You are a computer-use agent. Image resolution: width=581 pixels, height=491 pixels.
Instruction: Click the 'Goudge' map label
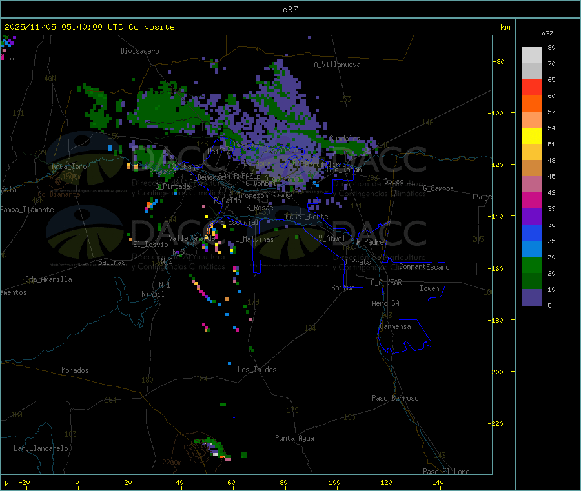point(283,195)
